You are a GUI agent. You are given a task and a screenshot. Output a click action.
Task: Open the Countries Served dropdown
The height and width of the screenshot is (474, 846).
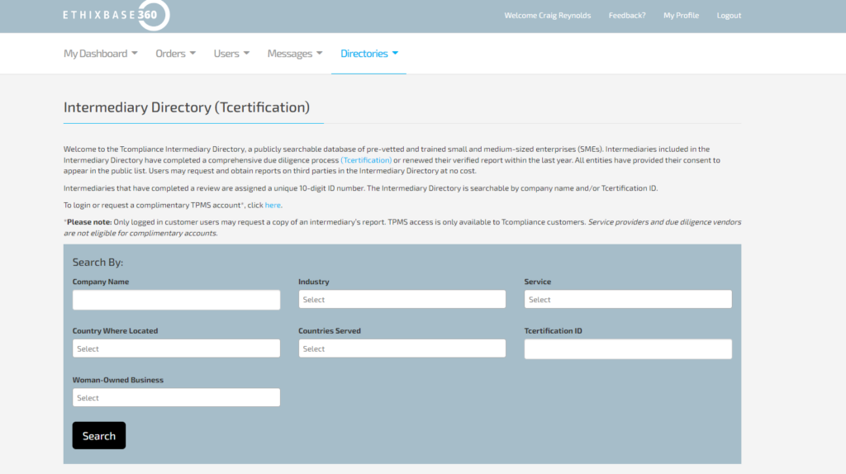pyautogui.click(x=402, y=348)
